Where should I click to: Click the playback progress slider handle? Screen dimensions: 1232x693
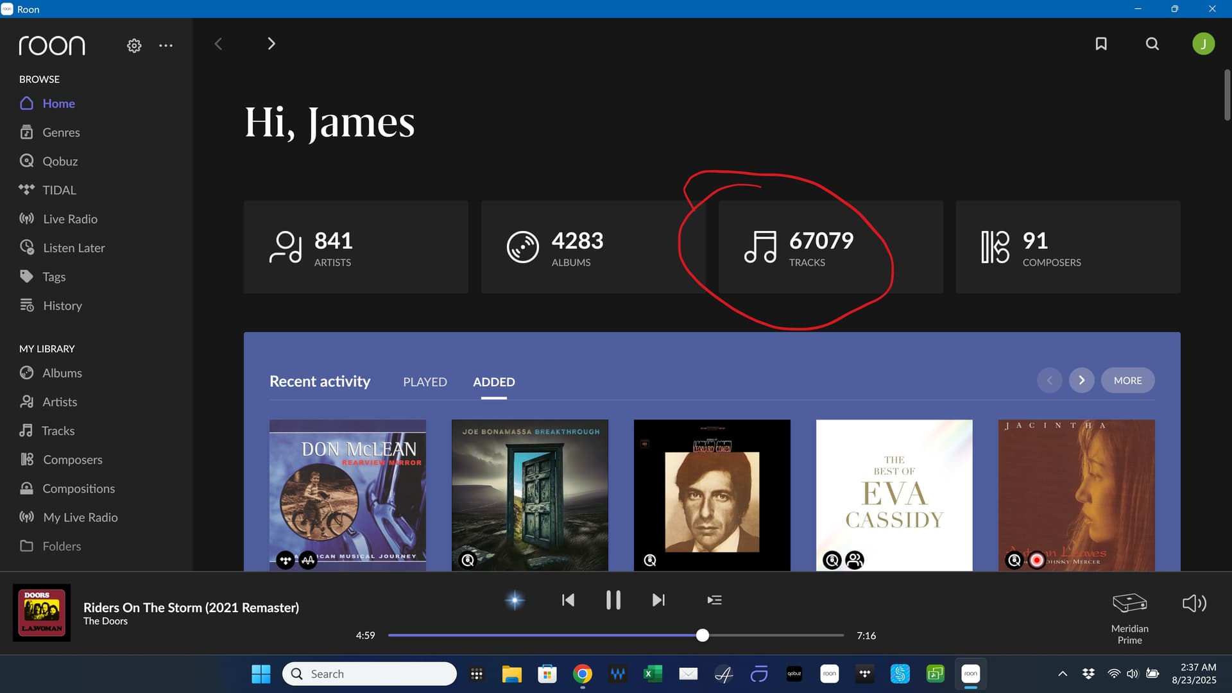click(x=703, y=635)
